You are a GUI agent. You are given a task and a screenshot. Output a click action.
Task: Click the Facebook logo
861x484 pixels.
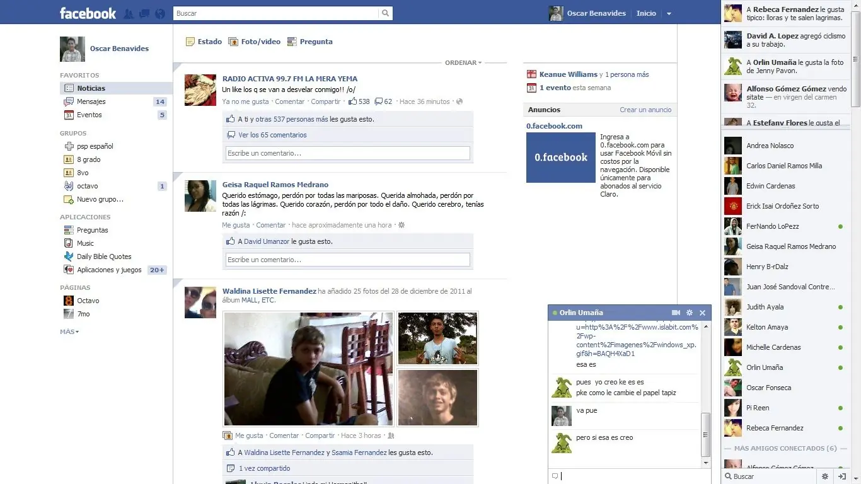pos(88,13)
